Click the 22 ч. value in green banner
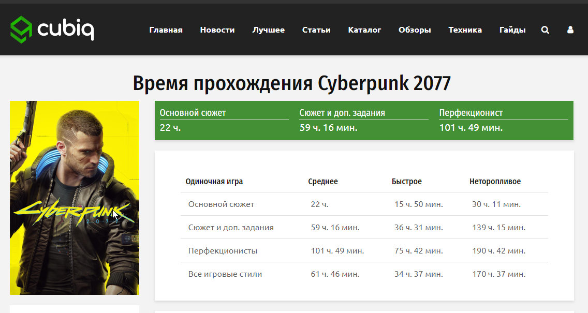Screen dimensions: 588x313 pos(170,128)
